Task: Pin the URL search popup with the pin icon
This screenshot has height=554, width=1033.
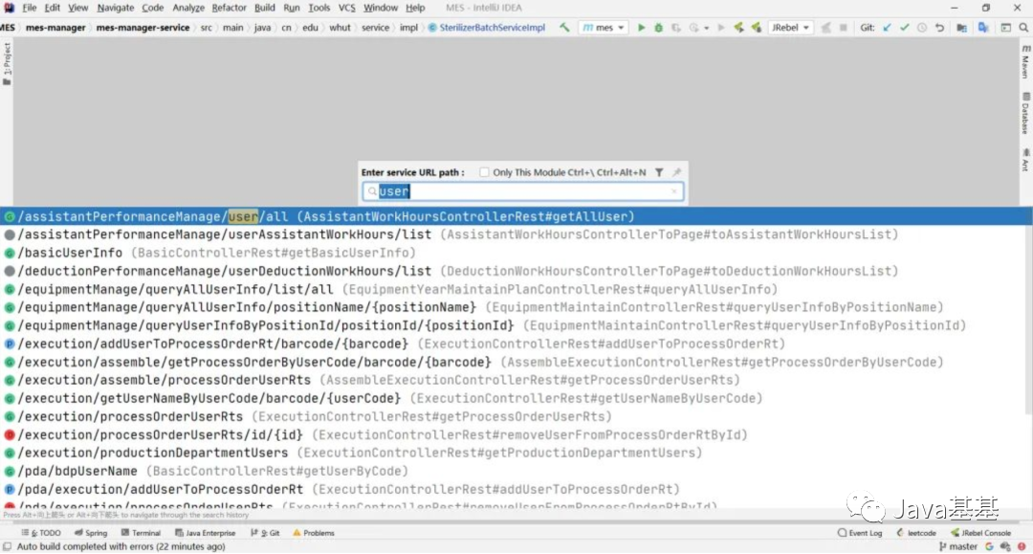Action: 676,172
